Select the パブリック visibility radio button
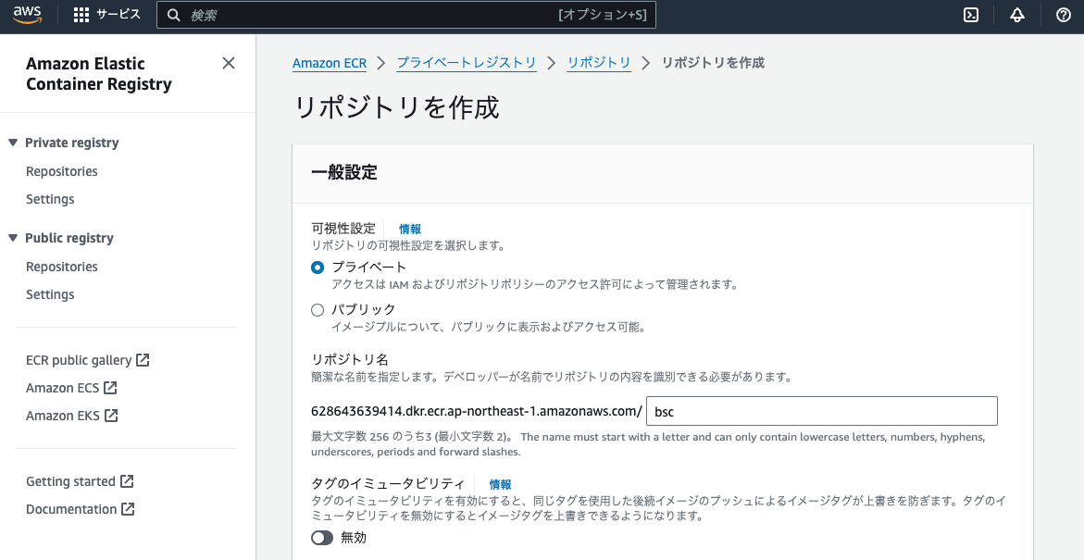The width and height of the screenshot is (1084, 560). click(x=318, y=309)
